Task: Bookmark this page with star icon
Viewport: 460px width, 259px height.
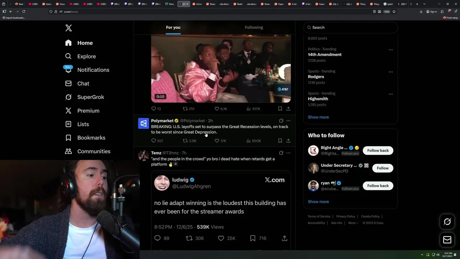Action: 394,12
